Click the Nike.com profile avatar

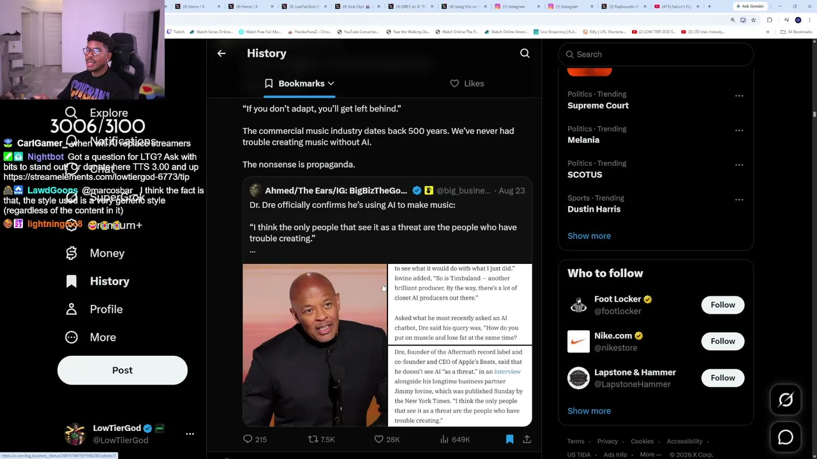pyautogui.click(x=578, y=342)
